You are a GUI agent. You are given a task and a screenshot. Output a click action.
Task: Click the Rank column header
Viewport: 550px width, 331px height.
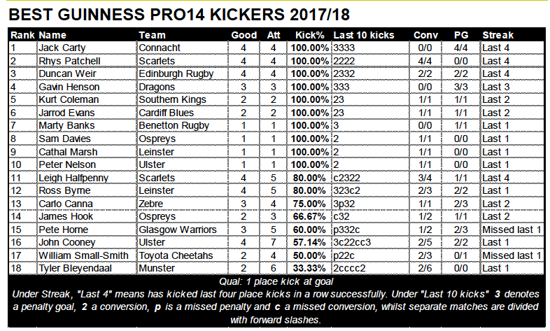22,35
